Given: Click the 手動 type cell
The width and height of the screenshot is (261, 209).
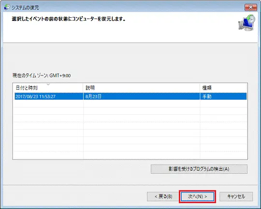Looking at the screenshot, I should [x=207, y=96].
